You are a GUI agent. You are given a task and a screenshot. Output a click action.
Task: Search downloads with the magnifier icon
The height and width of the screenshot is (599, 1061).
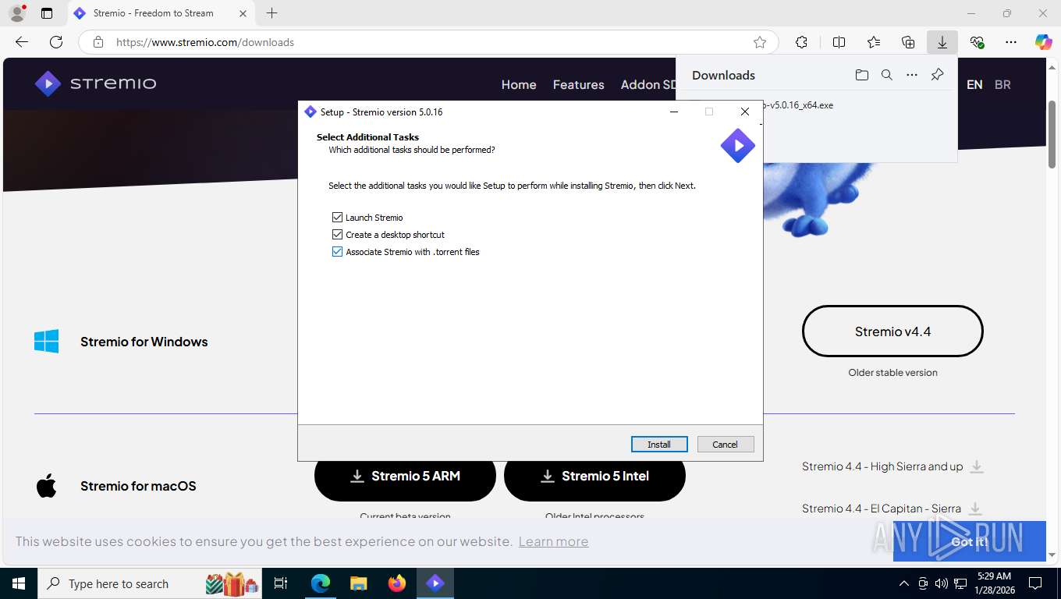[886, 75]
